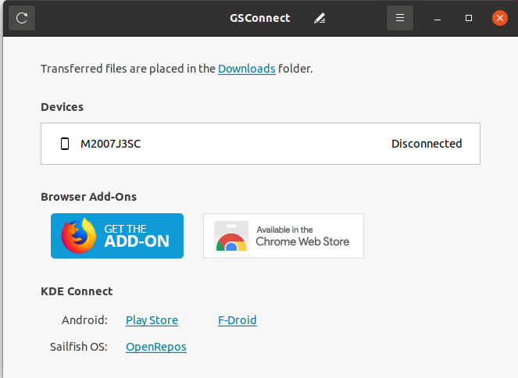The height and width of the screenshot is (378, 518).
Task: Close the GSConnect window
Action: [499, 18]
